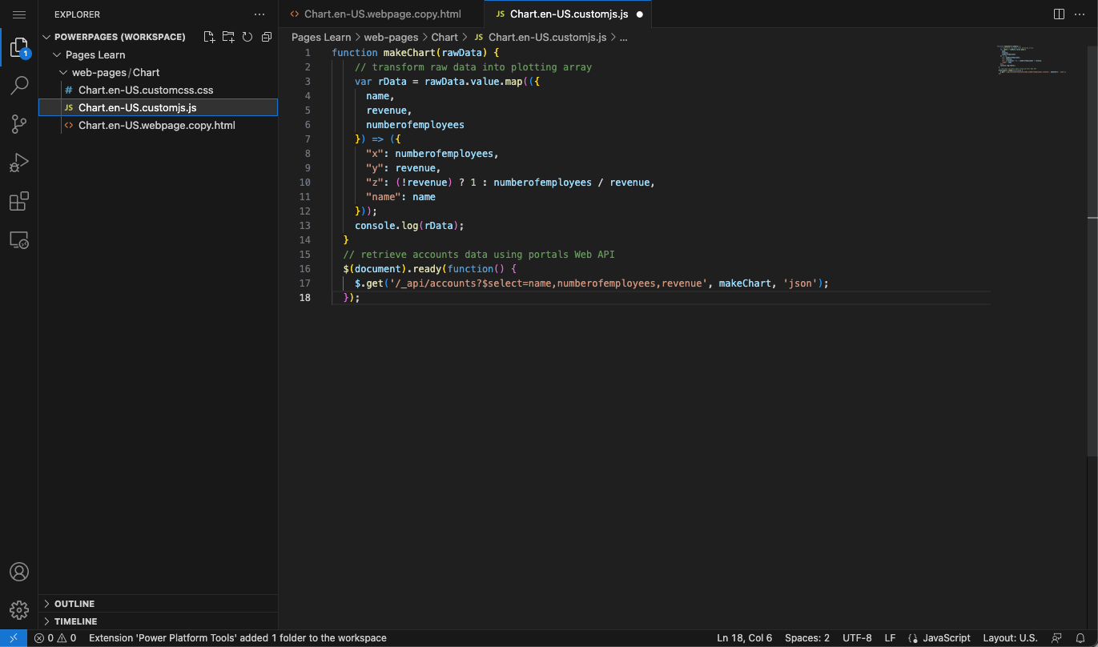
Task: Toggle notifications bell in status bar
Action: 1080,638
